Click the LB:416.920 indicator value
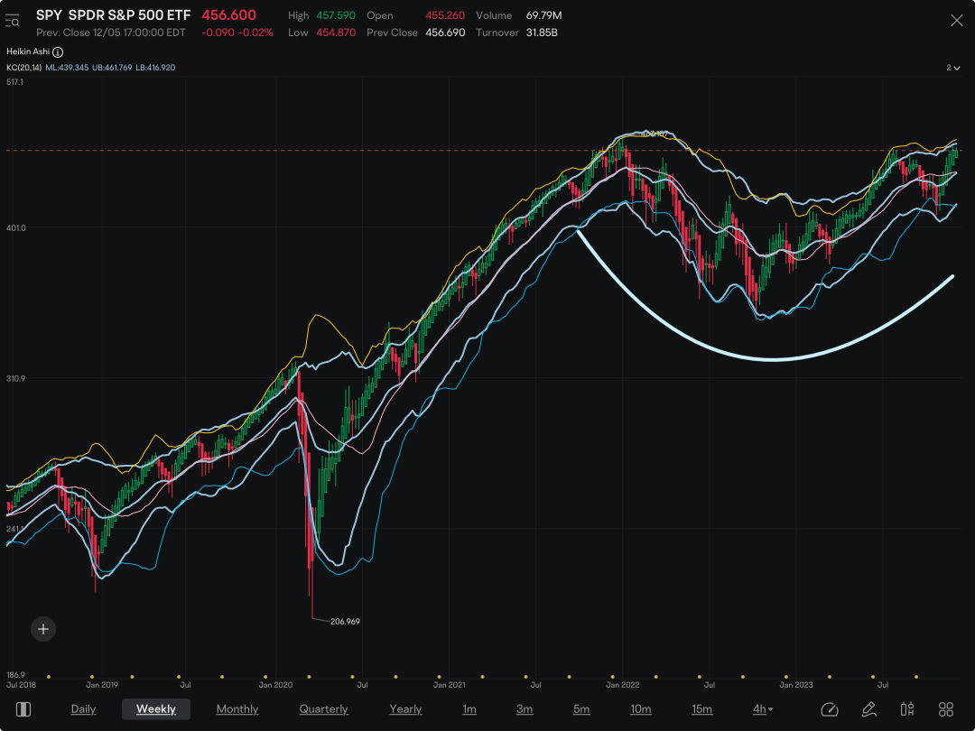This screenshot has height=731, width=975. pos(155,67)
